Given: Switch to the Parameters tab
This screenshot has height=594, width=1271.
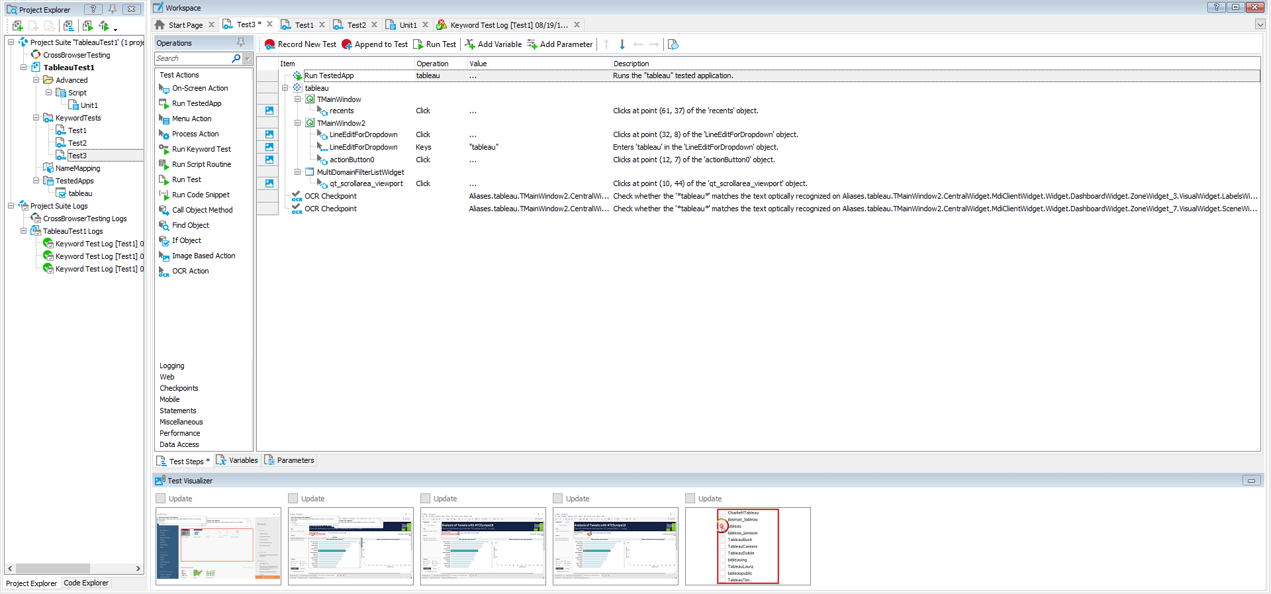Looking at the screenshot, I should pos(289,460).
